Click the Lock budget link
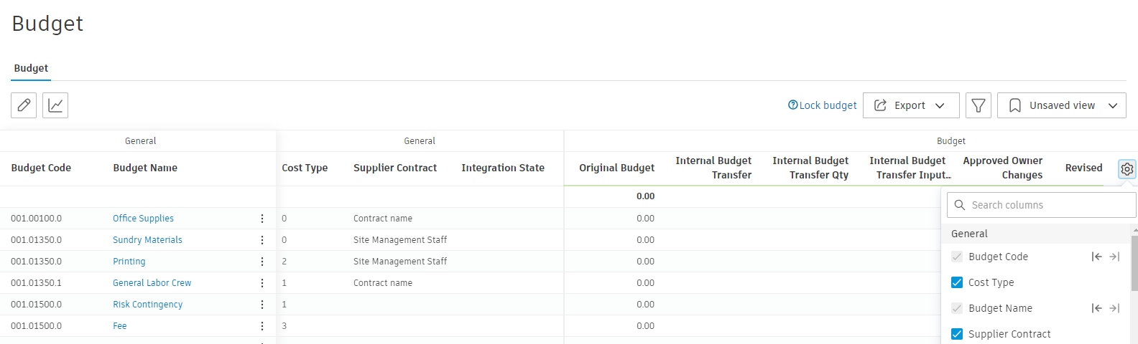This screenshot has width=1138, height=344. click(x=828, y=105)
